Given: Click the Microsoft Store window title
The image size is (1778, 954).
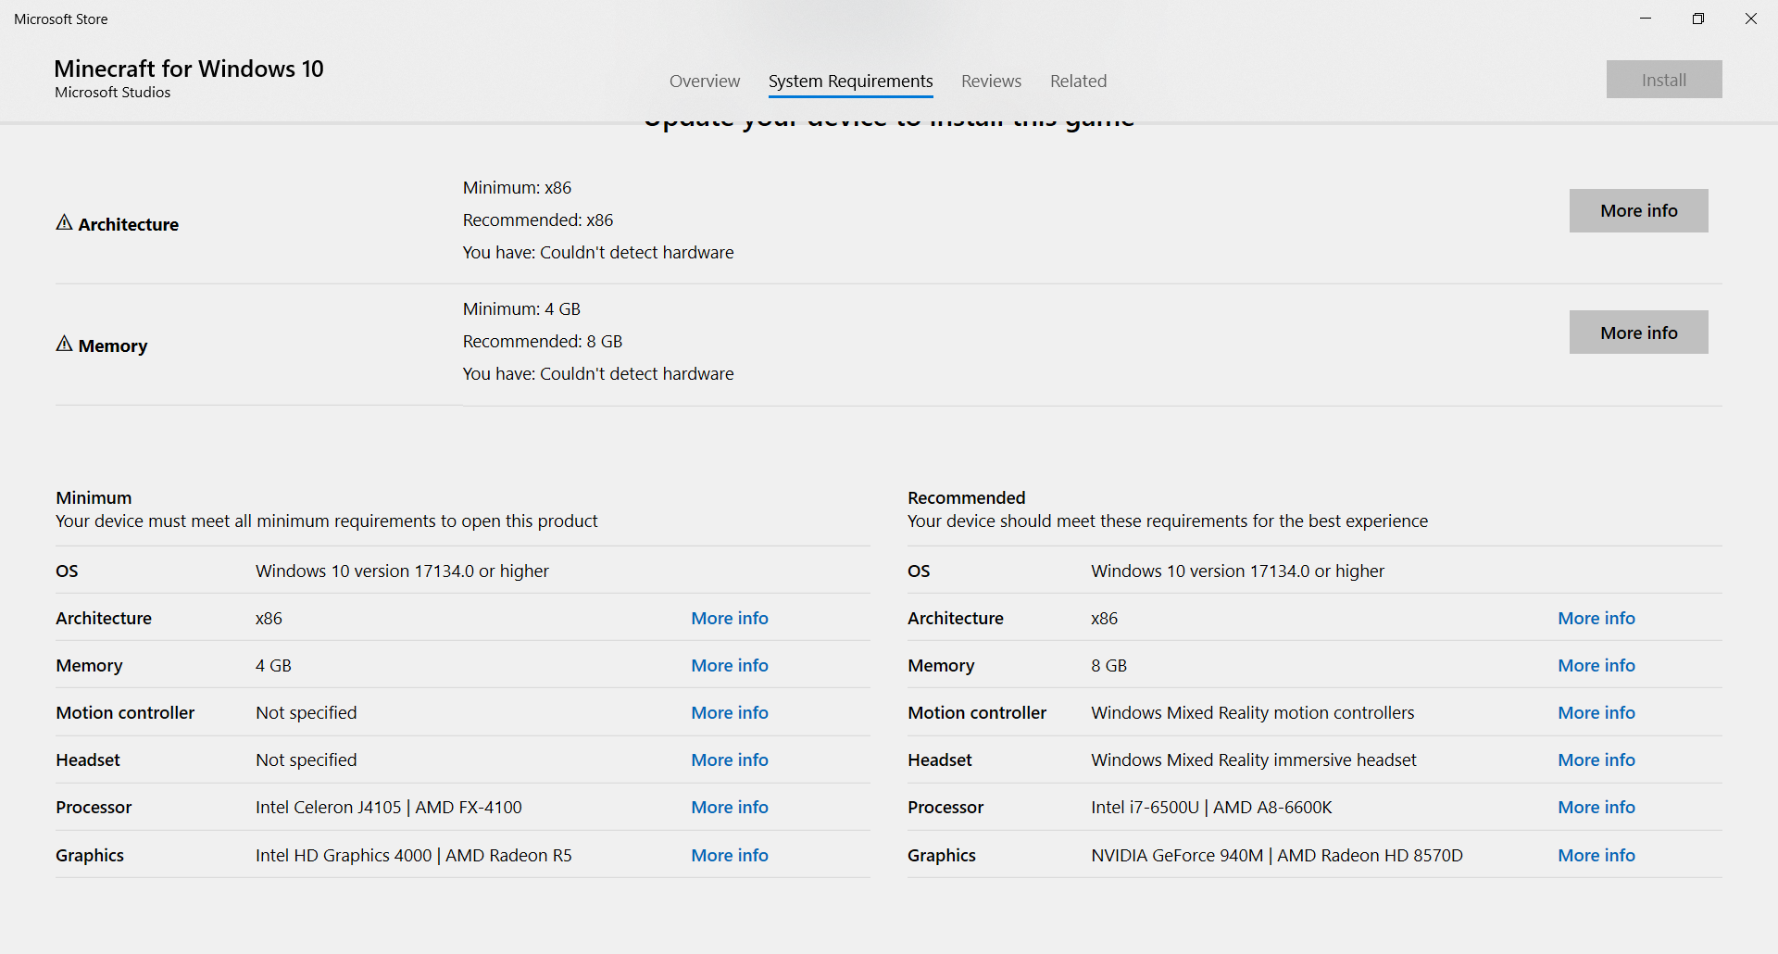Looking at the screenshot, I should click(x=61, y=19).
